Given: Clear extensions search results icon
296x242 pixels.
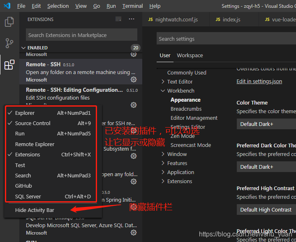Looking at the screenshot, I should pos(118,19).
